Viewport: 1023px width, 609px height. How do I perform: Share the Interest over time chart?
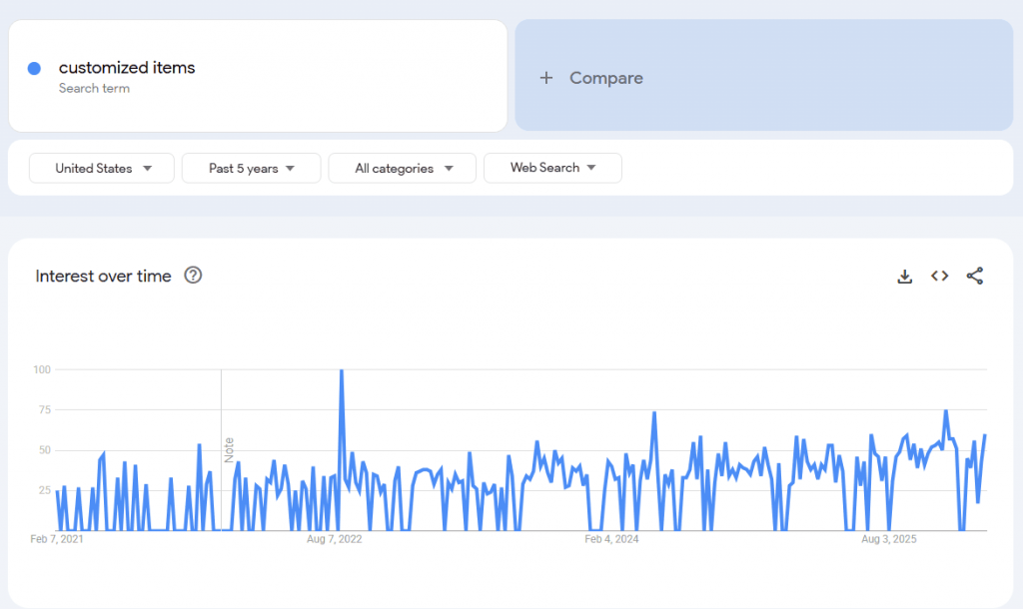point(974,276)
